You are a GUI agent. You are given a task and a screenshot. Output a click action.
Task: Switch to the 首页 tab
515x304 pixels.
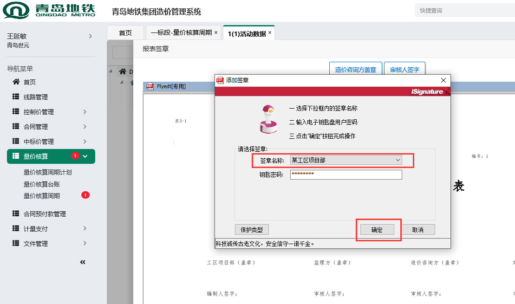(125, 33)
